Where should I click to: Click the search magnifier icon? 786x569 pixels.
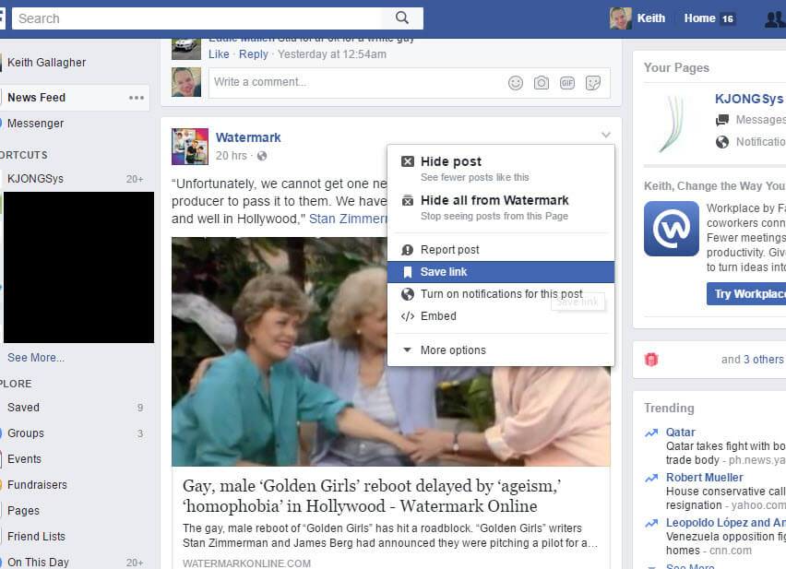[401, 18]
